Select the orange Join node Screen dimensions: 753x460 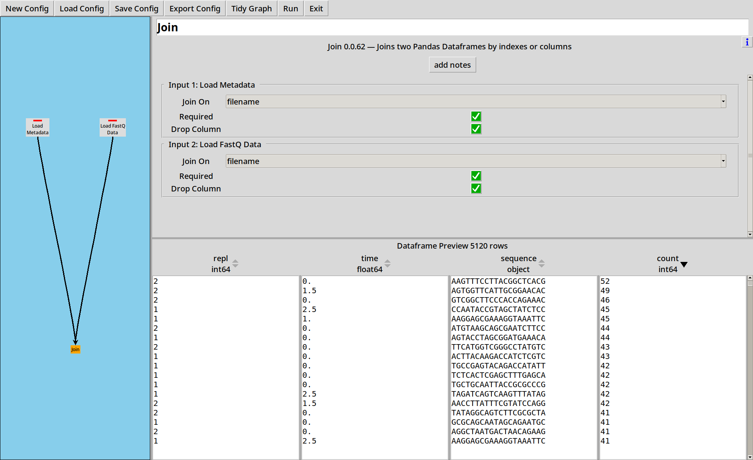[75, 350]
